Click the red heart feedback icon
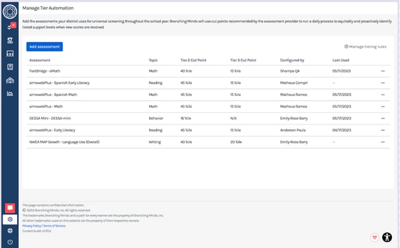Image resolution: width=400 pixels, height=248 pixels. click(374, 237)
